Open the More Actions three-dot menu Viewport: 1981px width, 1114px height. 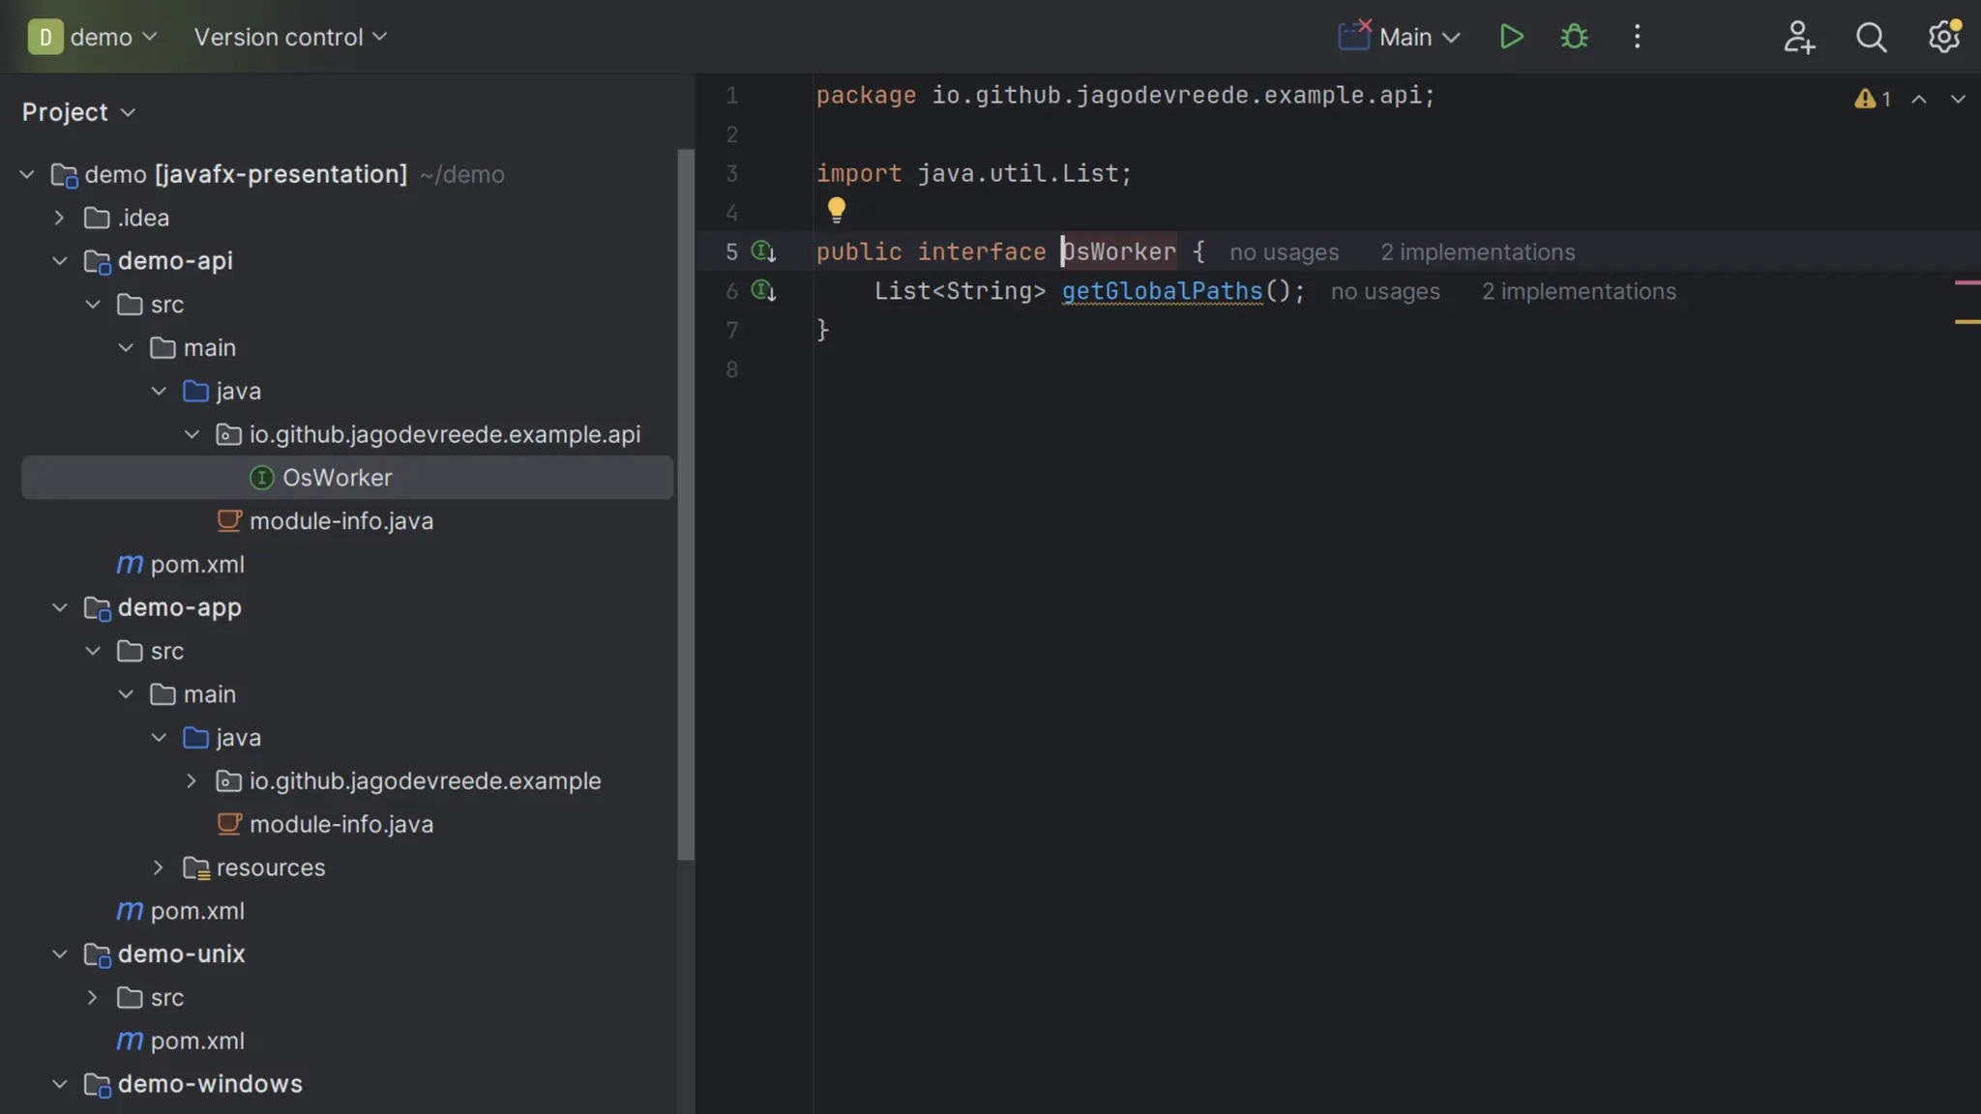(1637, 37)
